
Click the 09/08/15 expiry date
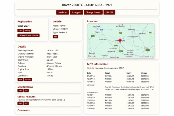[x=130, y=76]
